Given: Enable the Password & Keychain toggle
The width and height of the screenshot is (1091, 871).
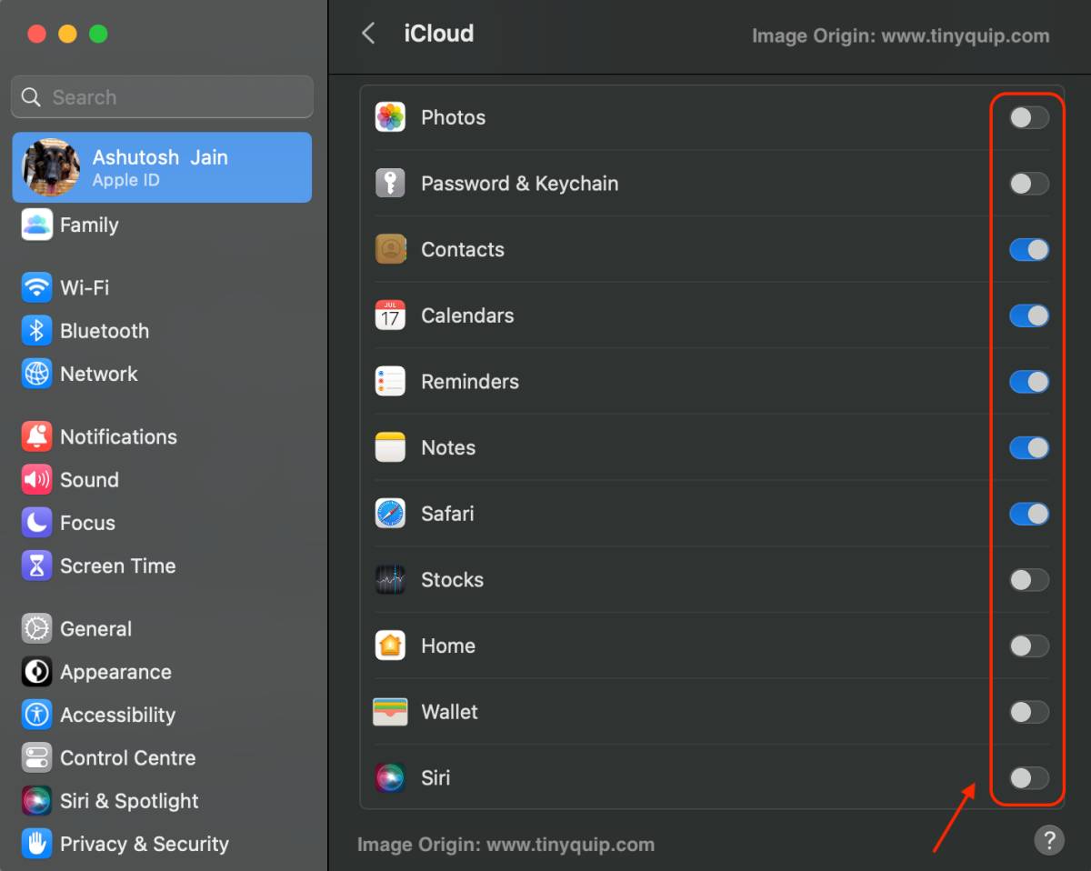Looking at the screenshot, I should click(x=1028, y=184).
